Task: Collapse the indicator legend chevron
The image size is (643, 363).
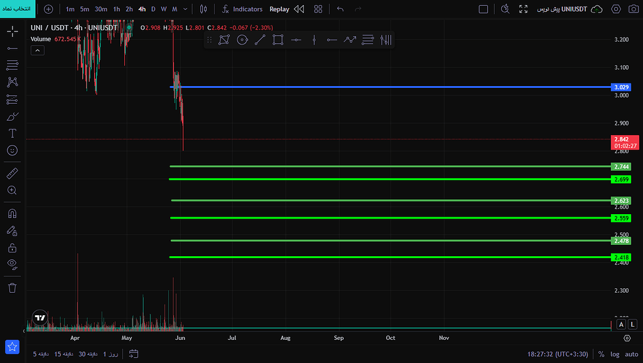Action: click(37, 50)
